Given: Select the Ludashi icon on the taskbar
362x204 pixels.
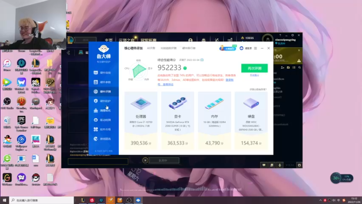Looking at the screenshot, I should coord(138,200).
